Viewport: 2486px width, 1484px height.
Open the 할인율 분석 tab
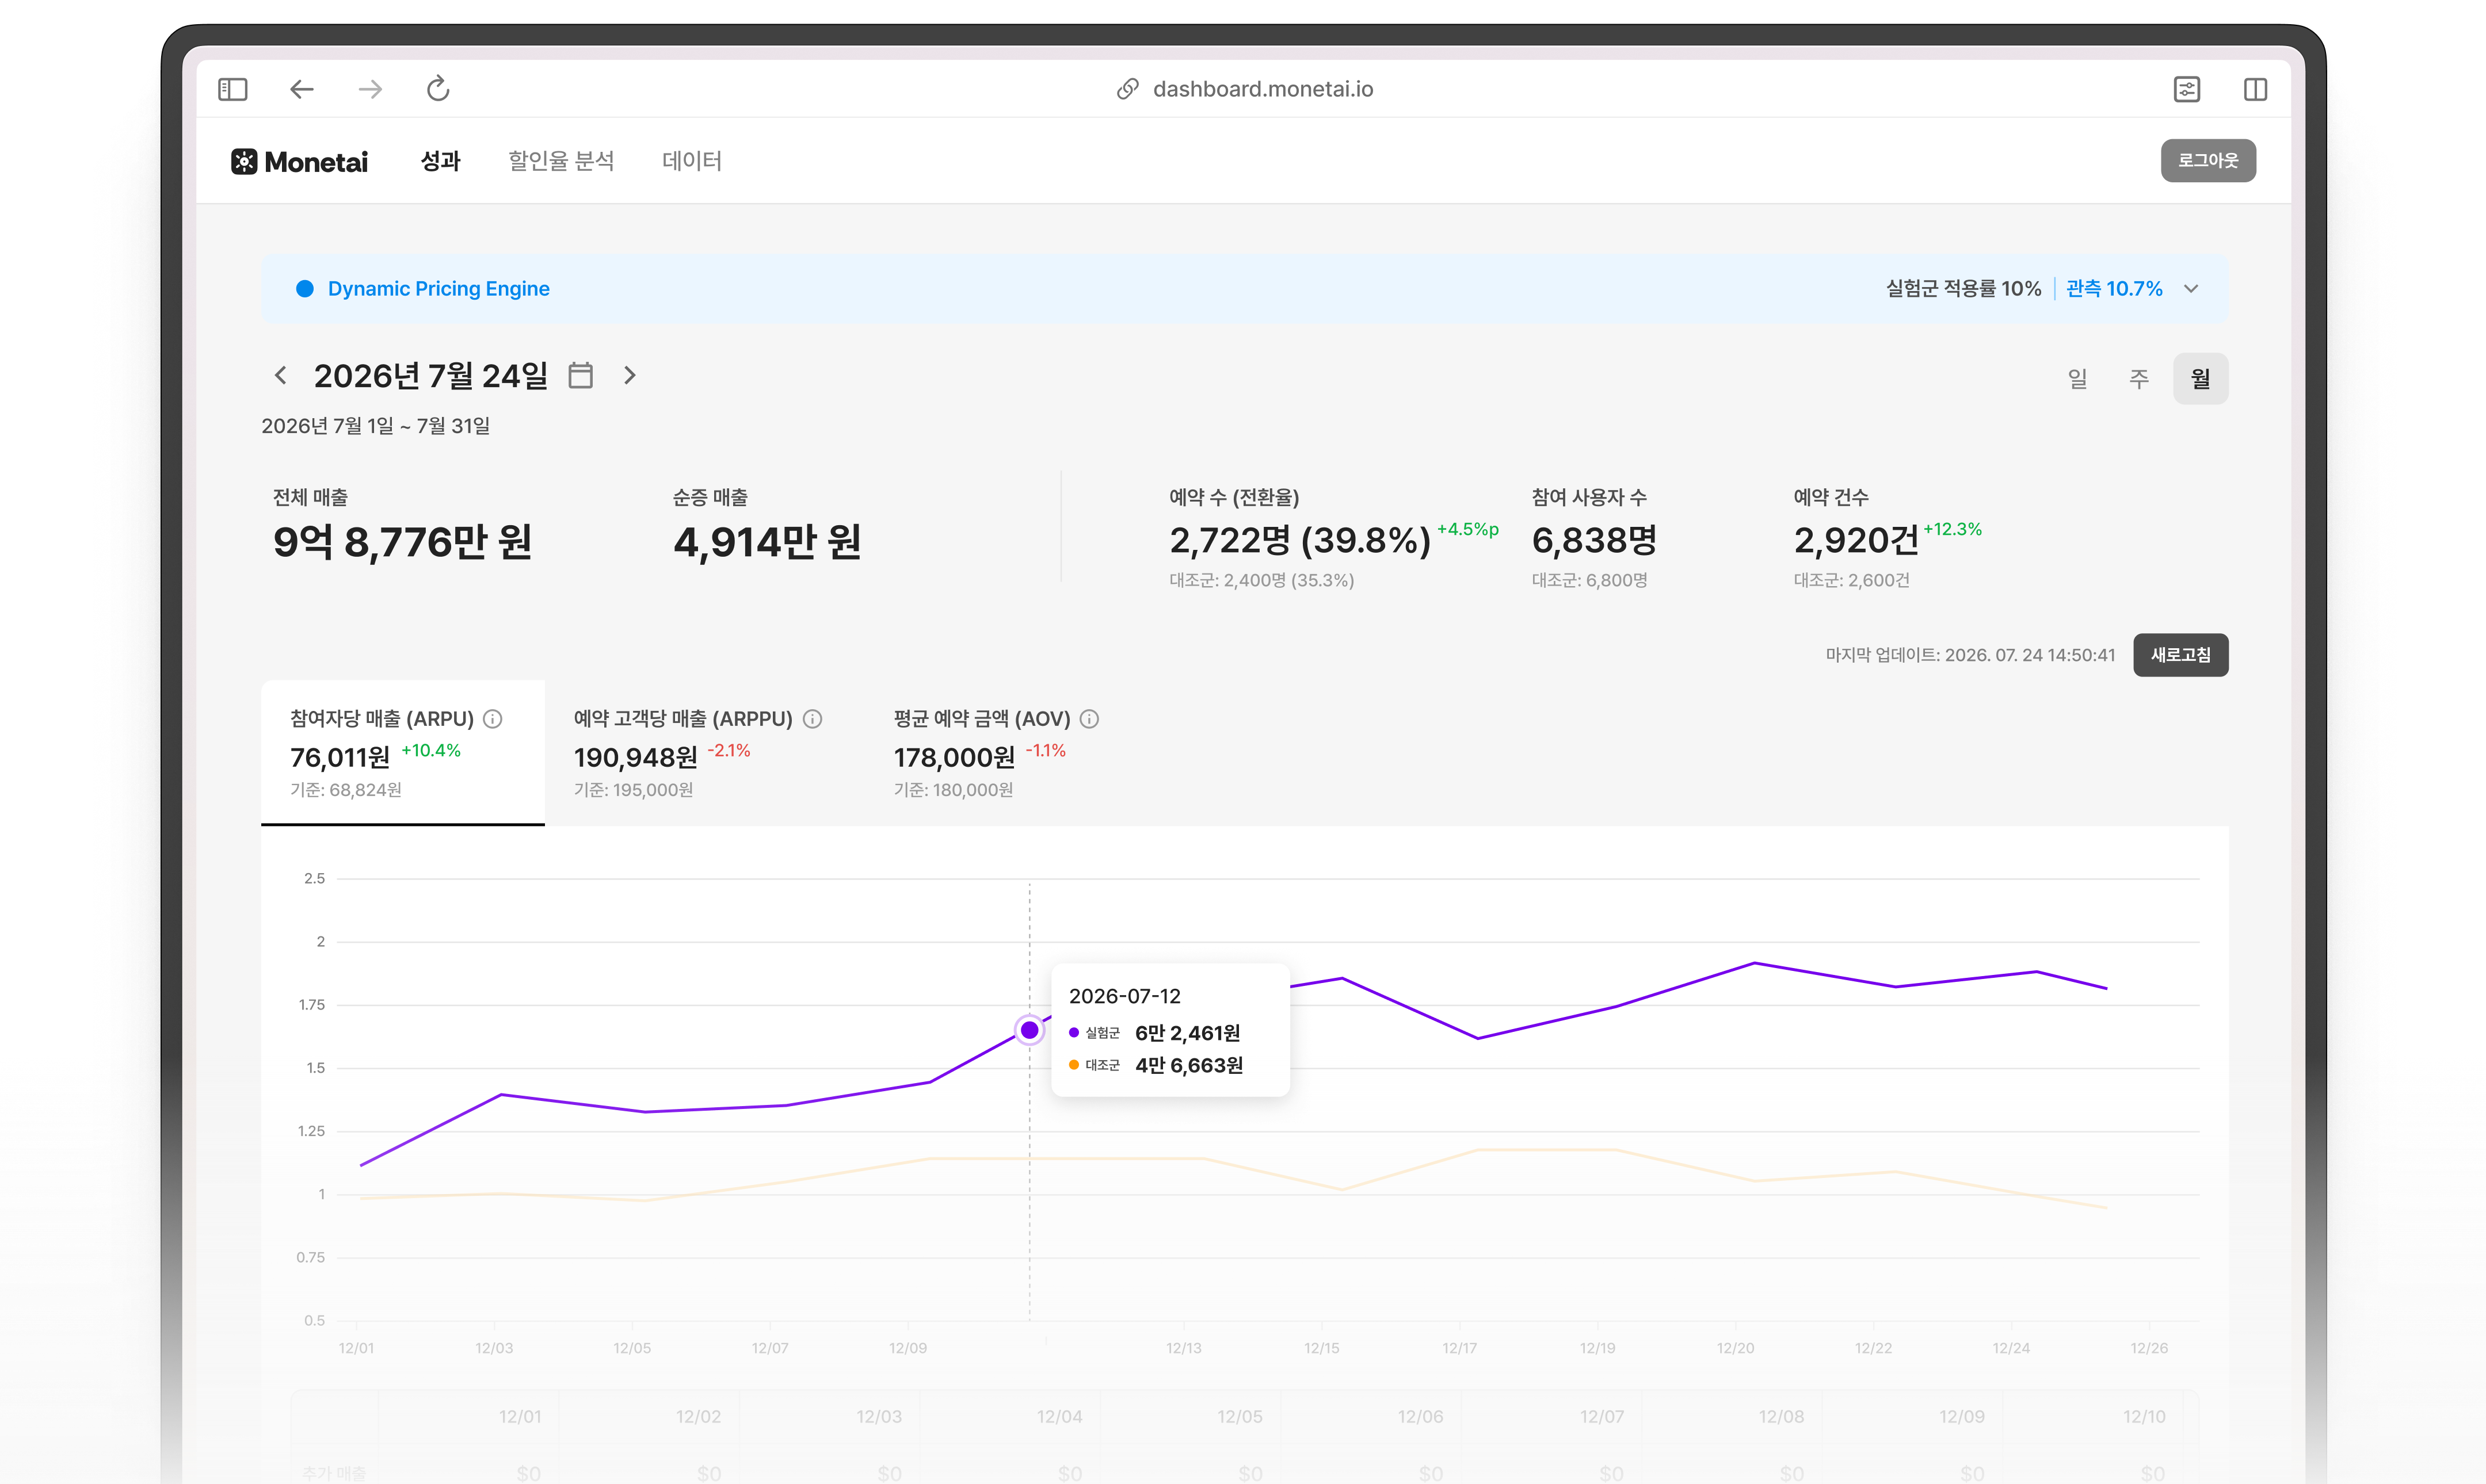(561, 161)
